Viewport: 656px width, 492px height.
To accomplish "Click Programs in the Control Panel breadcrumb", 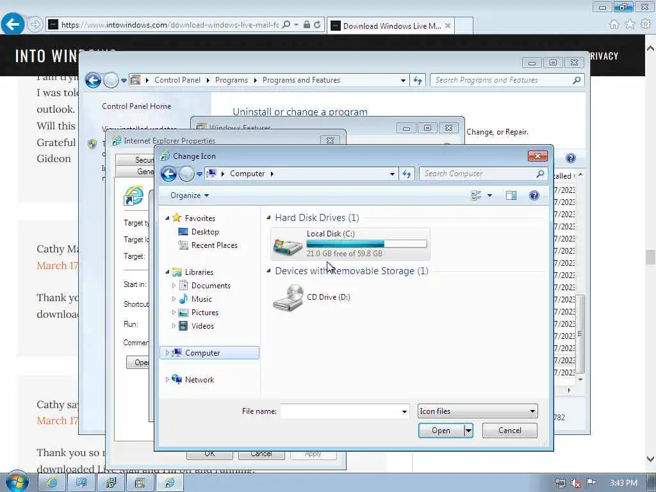I will [x=231, y=80].
